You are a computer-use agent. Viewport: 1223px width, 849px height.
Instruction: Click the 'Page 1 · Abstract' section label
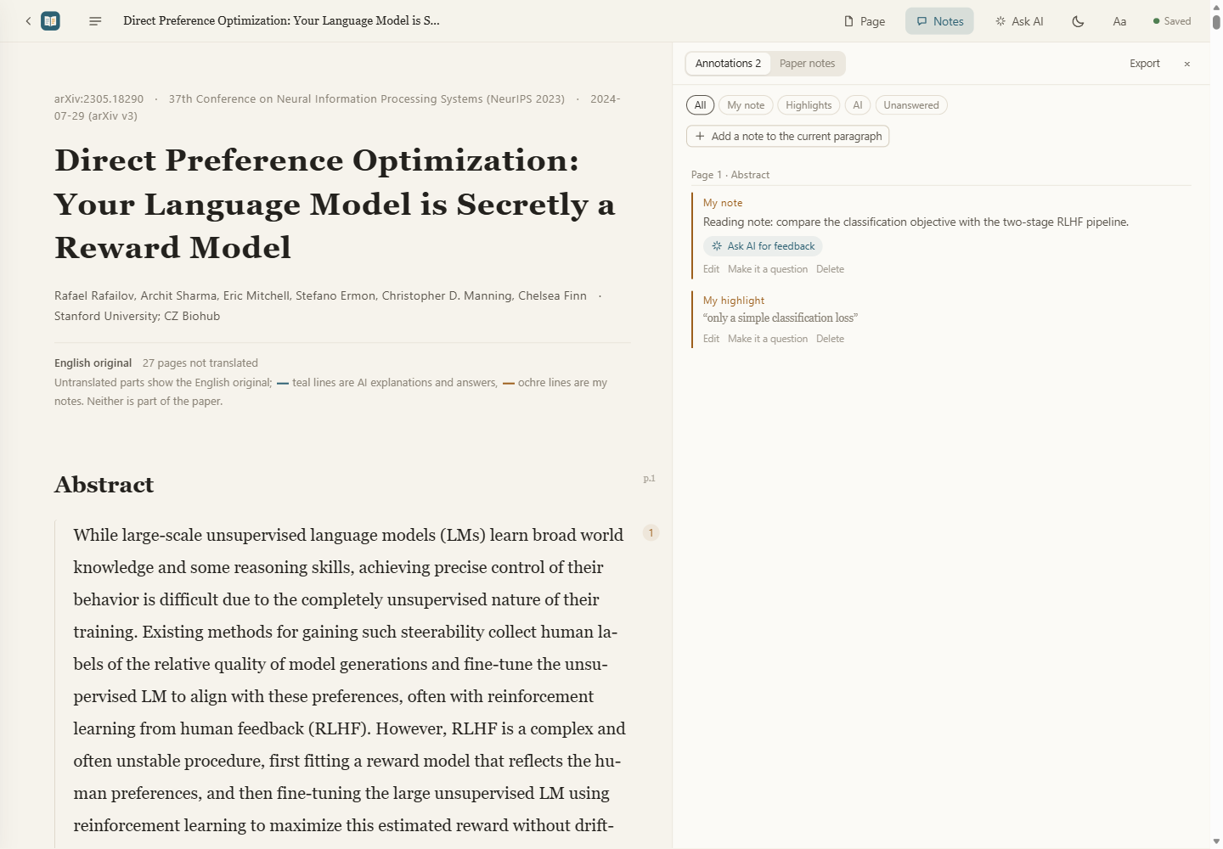tap(730, 175)
